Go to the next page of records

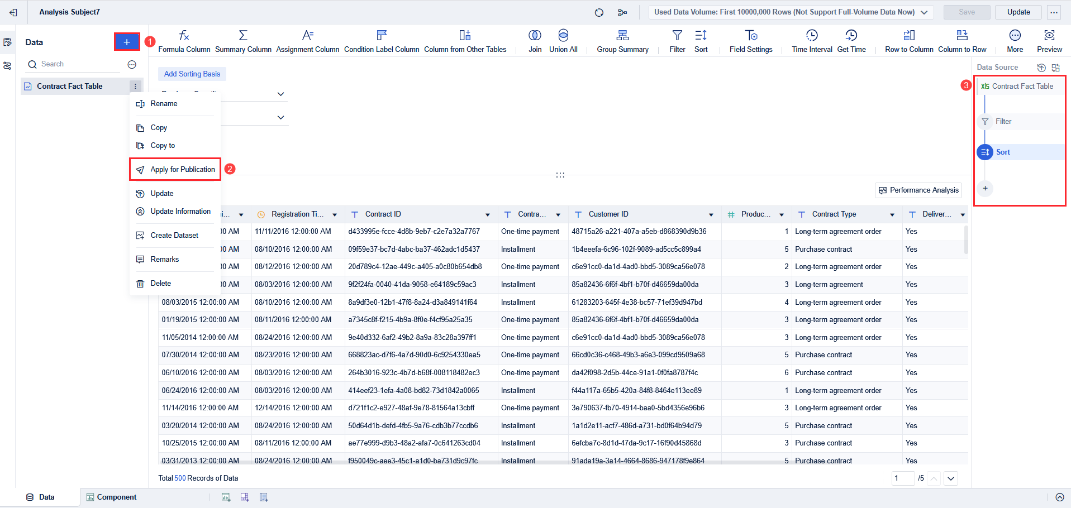[x=950, y=478]
